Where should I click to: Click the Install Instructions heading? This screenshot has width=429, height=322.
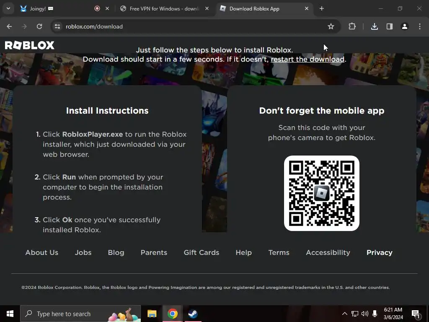pyautogui.click(x=107, y=111)
